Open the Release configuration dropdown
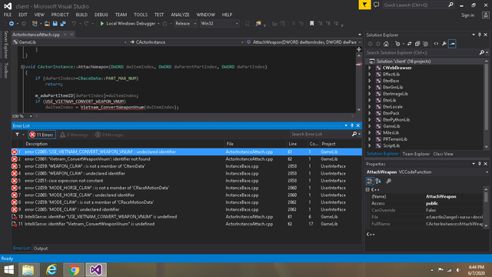 click(185, 24)
